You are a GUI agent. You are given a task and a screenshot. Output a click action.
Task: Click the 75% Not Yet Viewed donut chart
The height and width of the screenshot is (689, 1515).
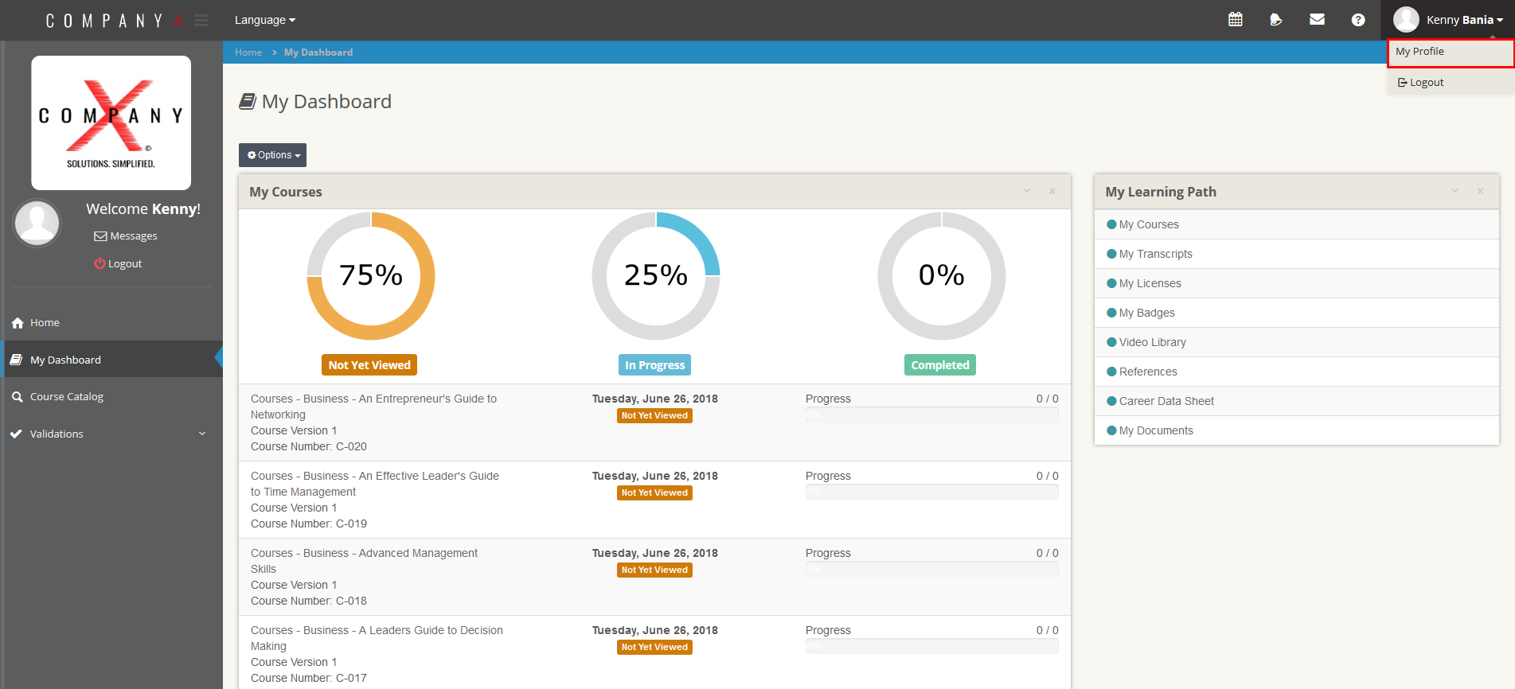[370, 276]
